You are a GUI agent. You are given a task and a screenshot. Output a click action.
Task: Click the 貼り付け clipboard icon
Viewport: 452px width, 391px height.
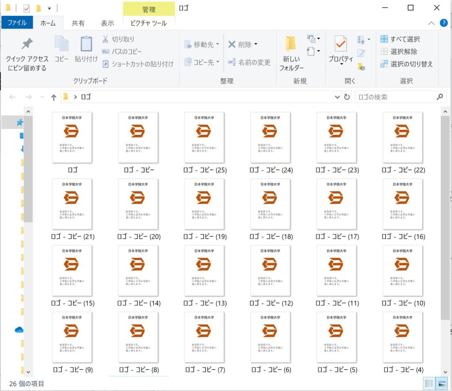86,49
